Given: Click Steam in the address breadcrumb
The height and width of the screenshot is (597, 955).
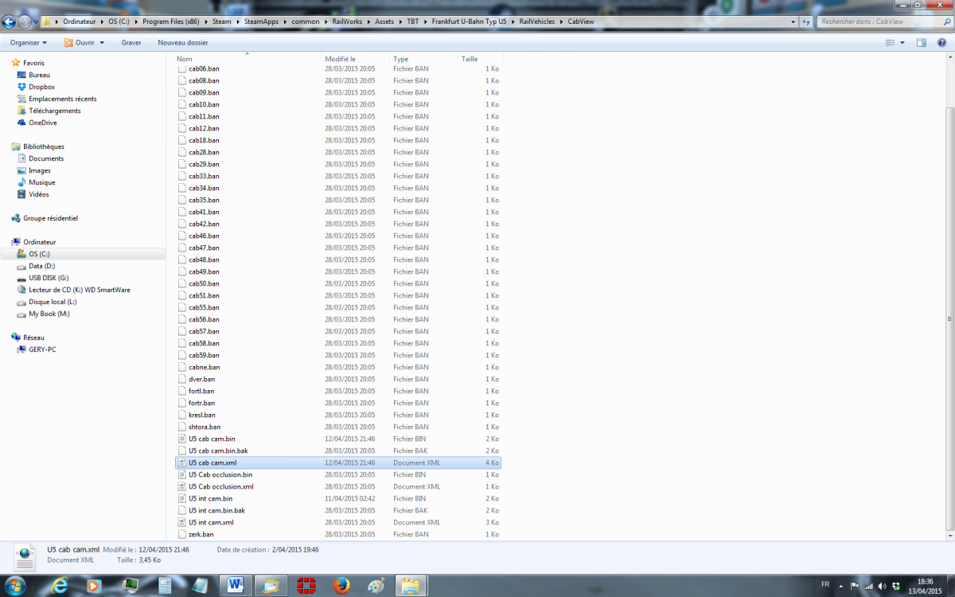Looking at the screenshot, I should [x=222, y=21].
